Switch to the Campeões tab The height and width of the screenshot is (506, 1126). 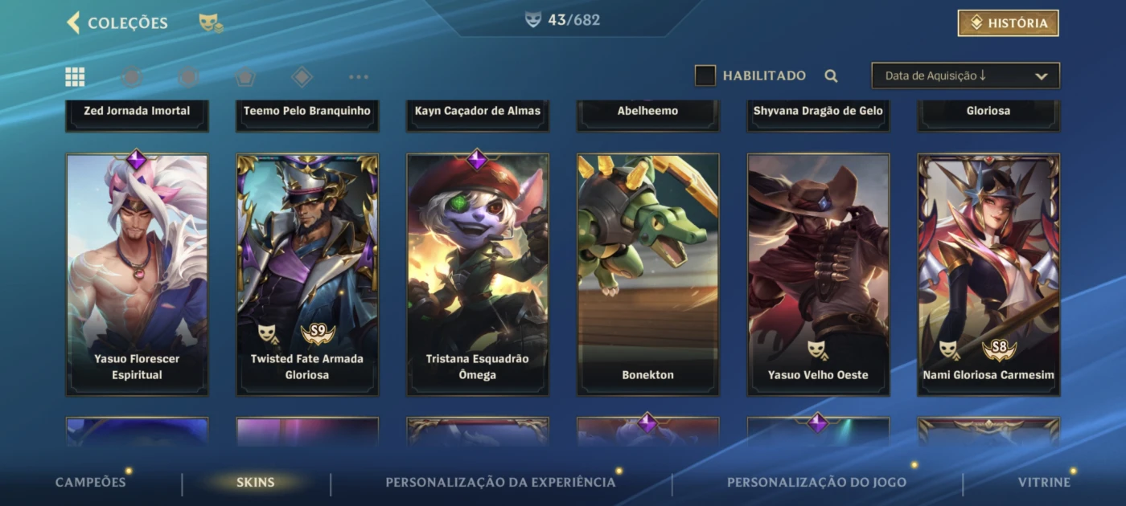(91, 482)
